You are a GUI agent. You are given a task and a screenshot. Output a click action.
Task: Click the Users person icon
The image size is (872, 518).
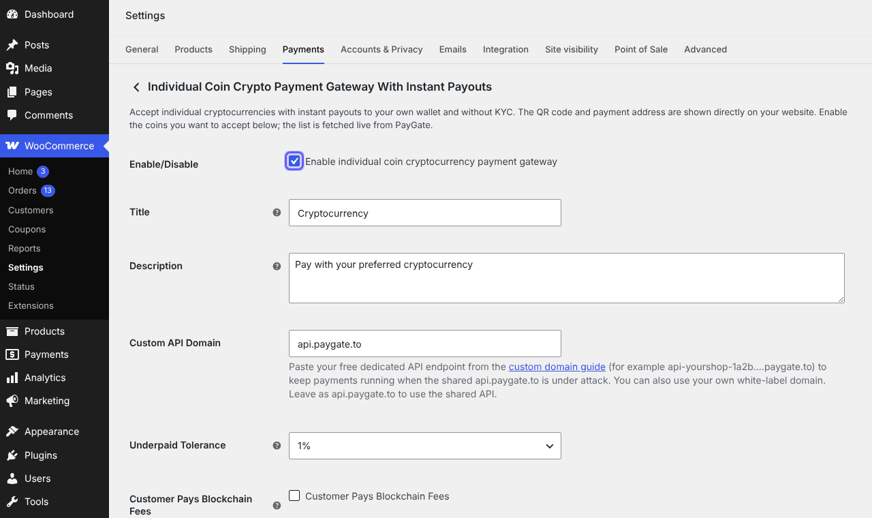[12, 478]
